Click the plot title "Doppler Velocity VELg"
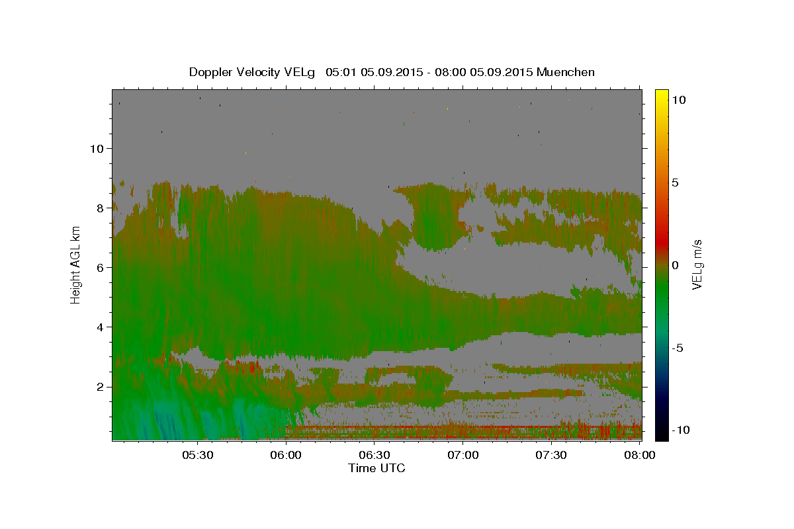Image resolution: width=794 pixels, height=529 pixels. [252, 72]
